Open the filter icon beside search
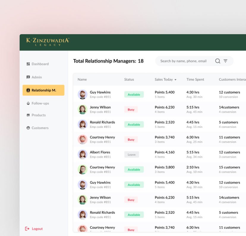 tap(225, 61)
